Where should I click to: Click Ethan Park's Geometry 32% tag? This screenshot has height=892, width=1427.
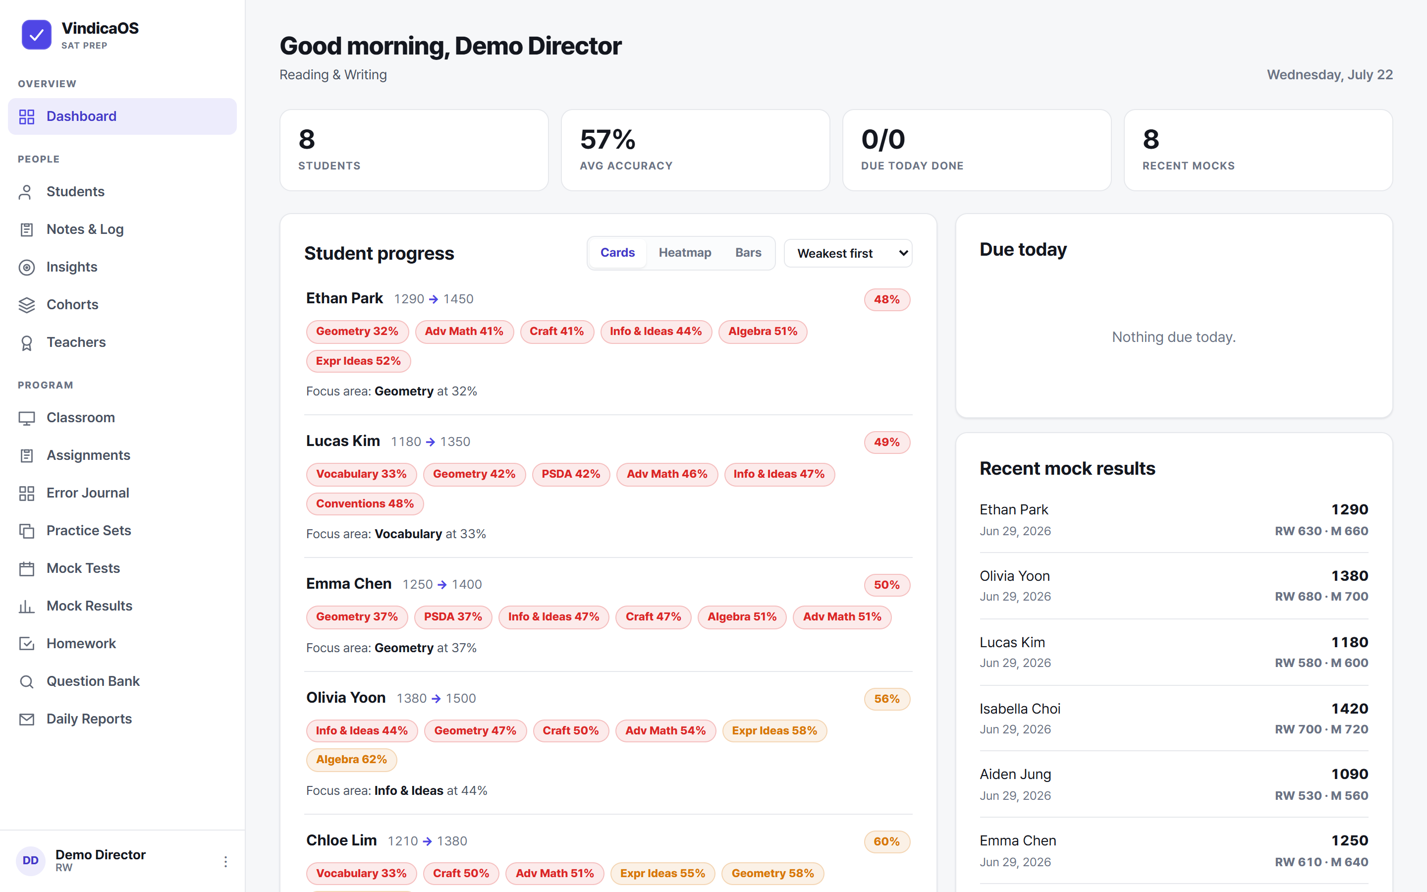[x=357, y=332]
